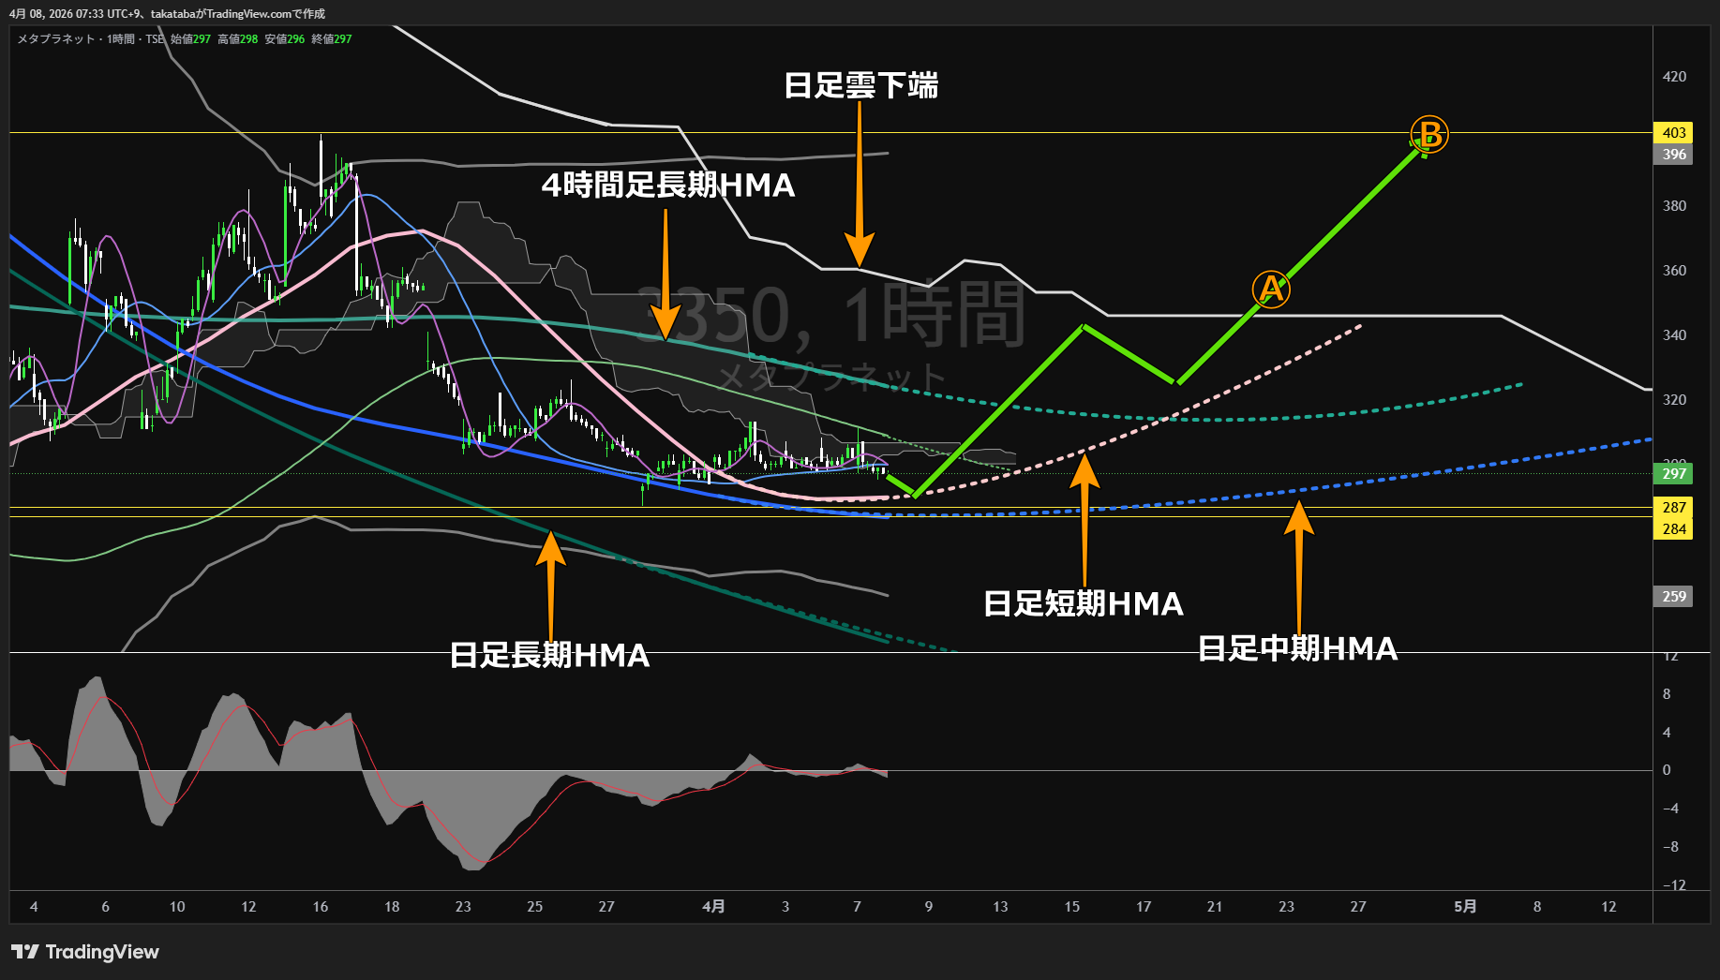The height and width of the screenshot is (980, 1720).
Task: Click the −12 level on indicator axis
Action: [1674, 885]
